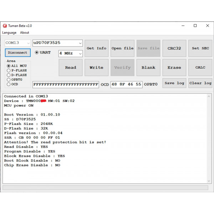Select OCD area radio button

click(x=12, y=84)
